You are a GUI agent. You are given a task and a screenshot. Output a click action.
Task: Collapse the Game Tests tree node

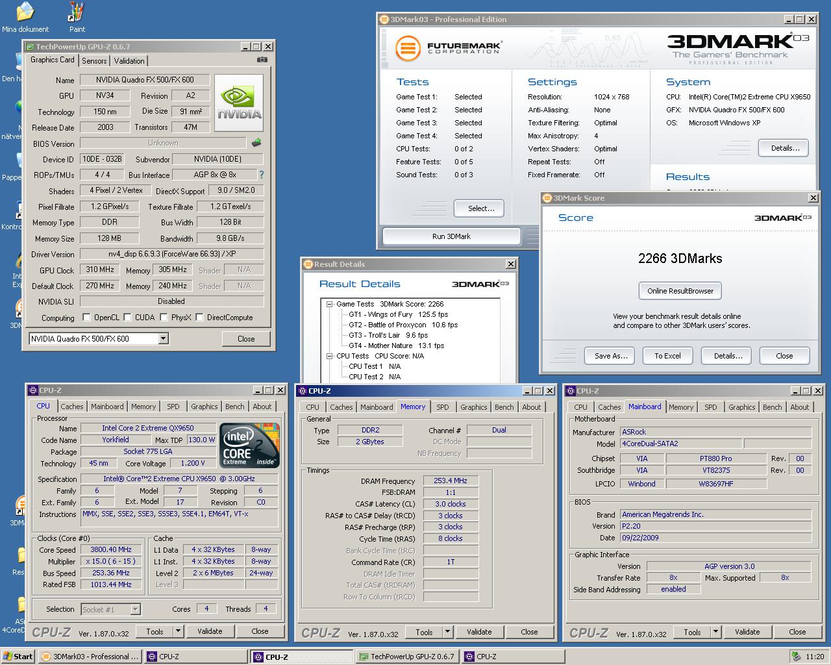[x=330, y=304]
